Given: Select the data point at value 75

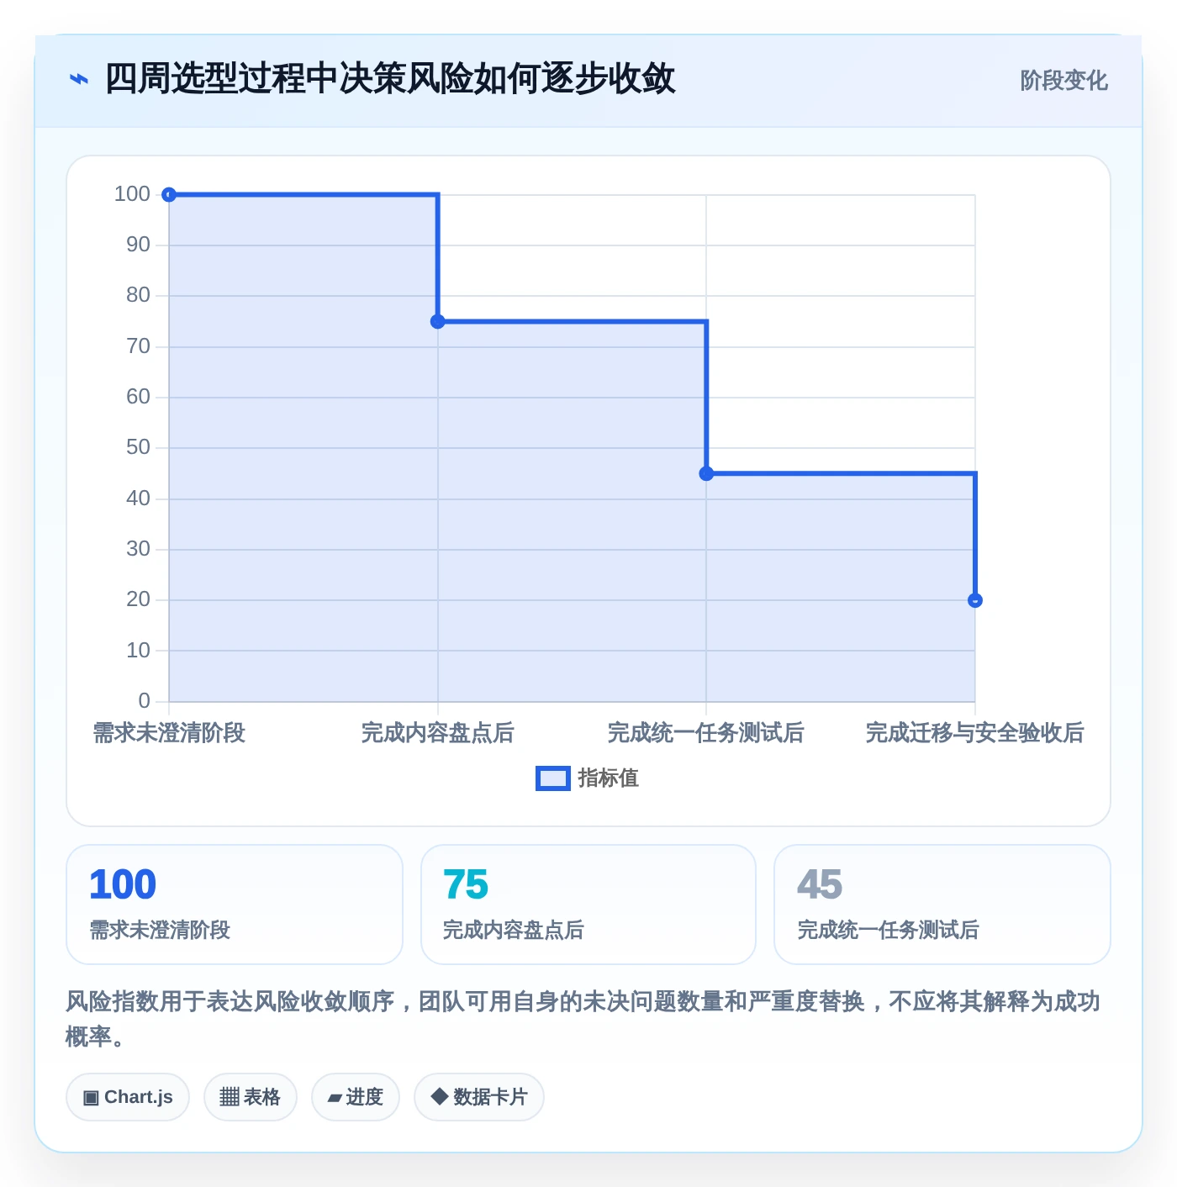Looking at the screenshot, I should 437,321.
